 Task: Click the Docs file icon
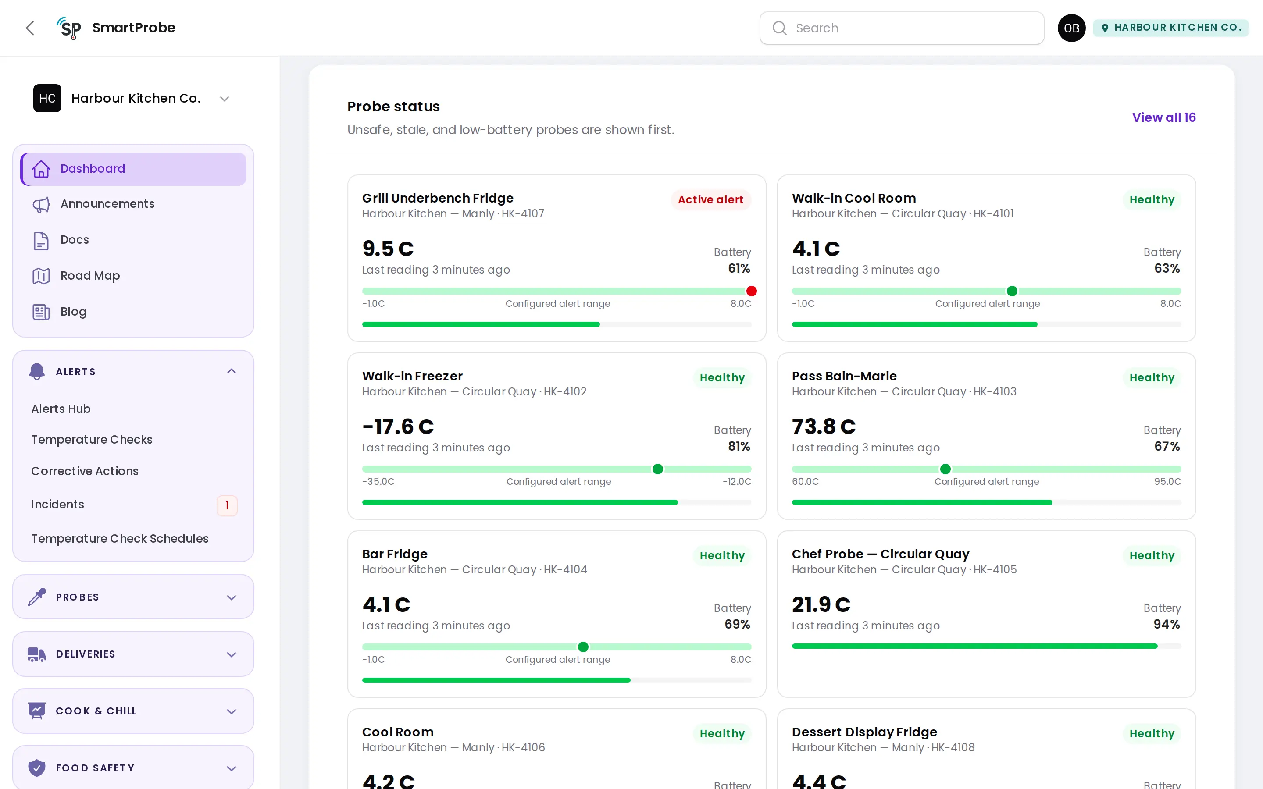point(41,241)
